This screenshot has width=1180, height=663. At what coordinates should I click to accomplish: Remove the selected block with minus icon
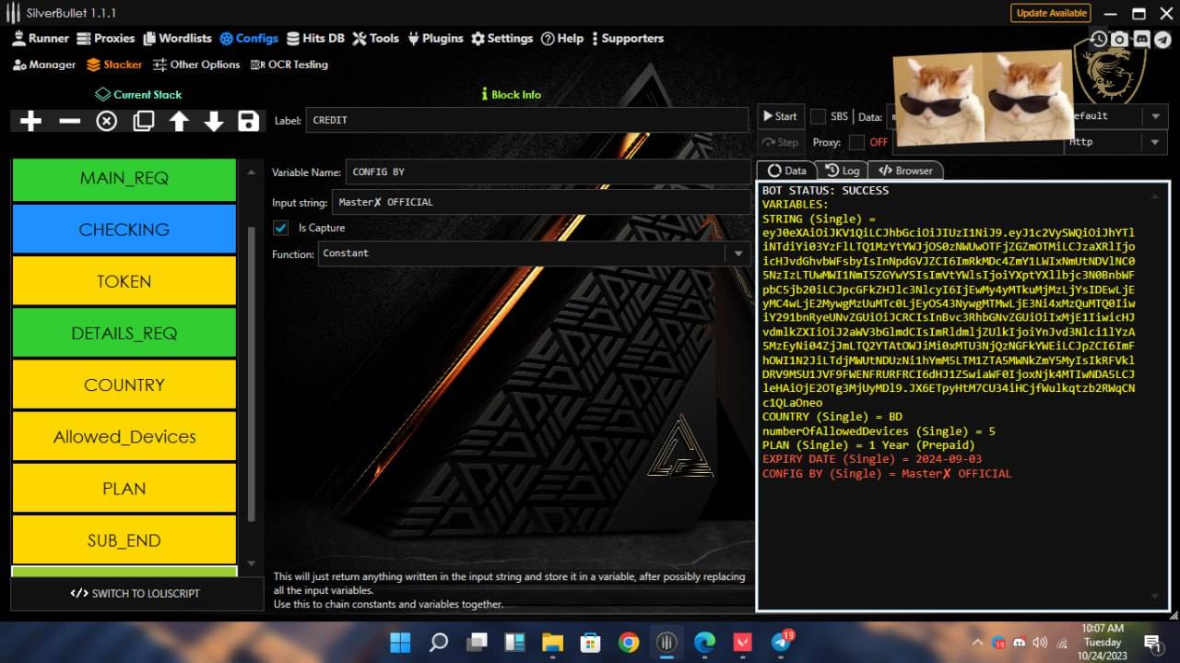click(69, 121)
